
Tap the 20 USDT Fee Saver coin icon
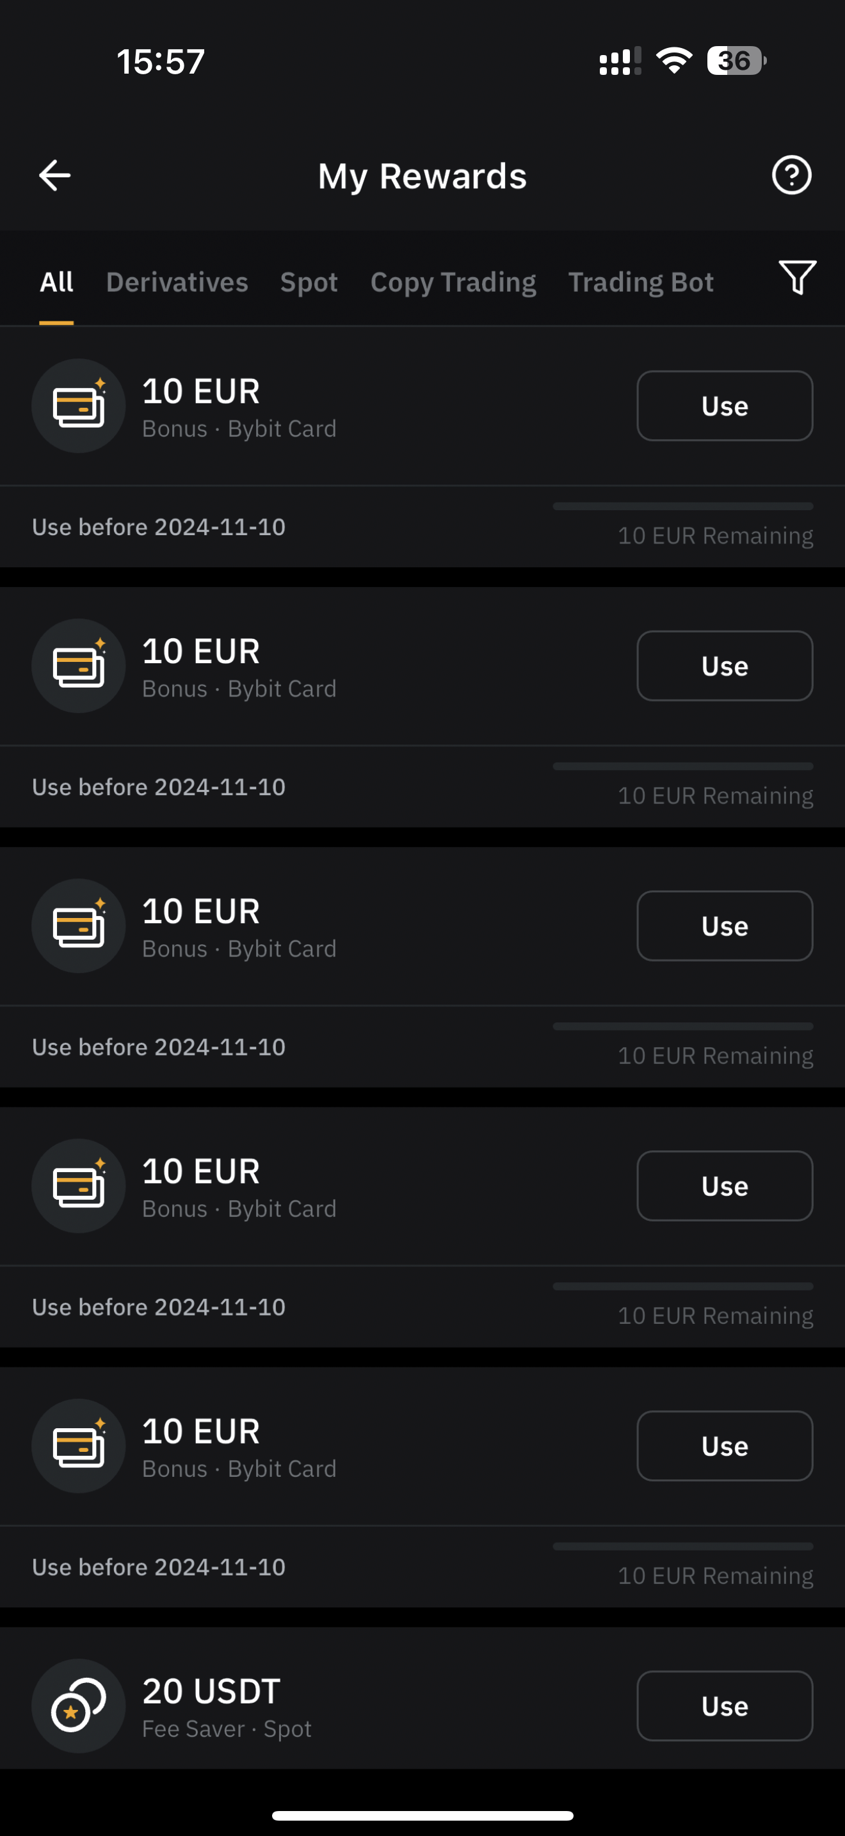click(x=79, y=1705)
